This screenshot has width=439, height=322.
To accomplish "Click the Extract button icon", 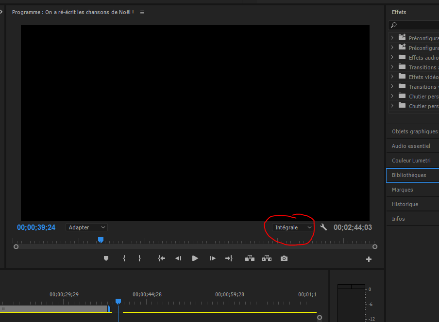I will (x=267, y=258).
